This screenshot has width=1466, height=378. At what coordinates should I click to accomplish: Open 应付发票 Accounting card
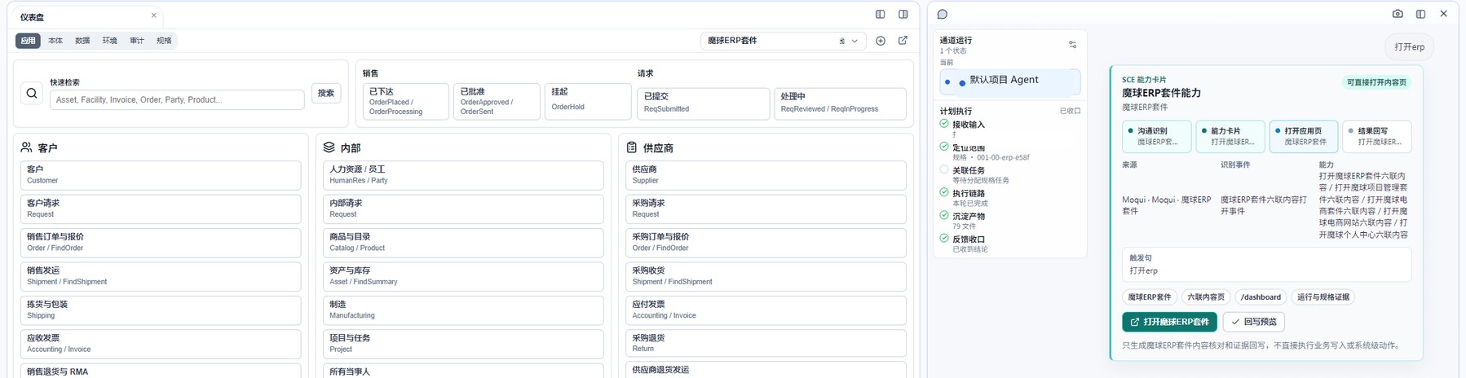click(766, 310)
